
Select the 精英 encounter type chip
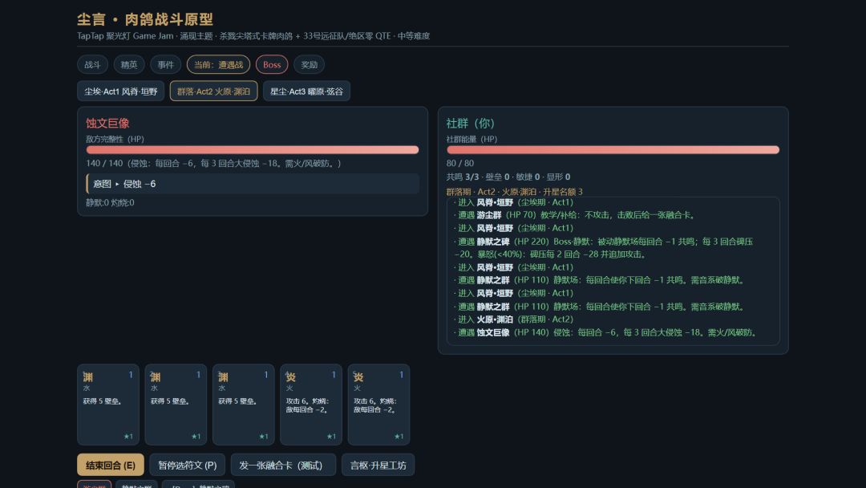pyautogui.click(x=128, y=65)
